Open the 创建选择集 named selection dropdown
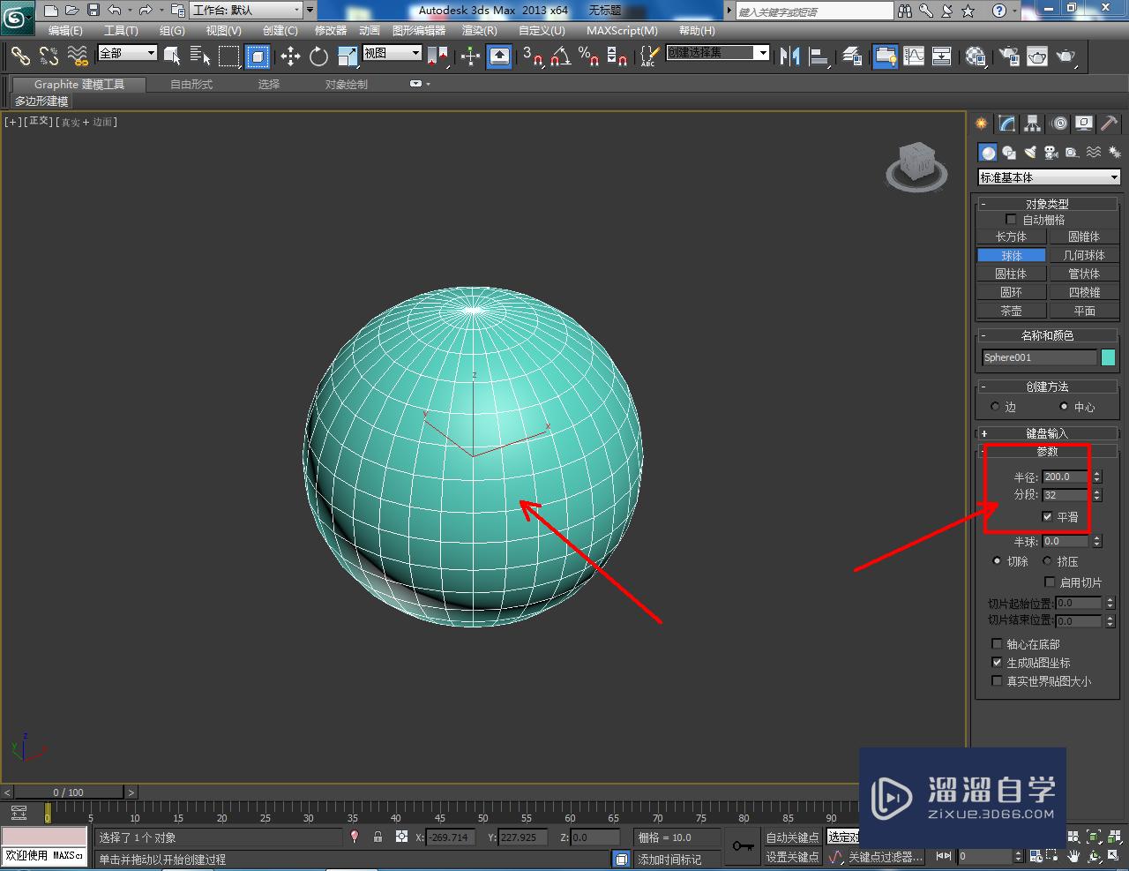Image resolution: width=1129 pixels, height=871 pixels. 717,53
